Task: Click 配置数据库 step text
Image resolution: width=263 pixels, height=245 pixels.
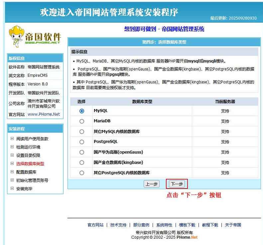Action: [26, 172]
